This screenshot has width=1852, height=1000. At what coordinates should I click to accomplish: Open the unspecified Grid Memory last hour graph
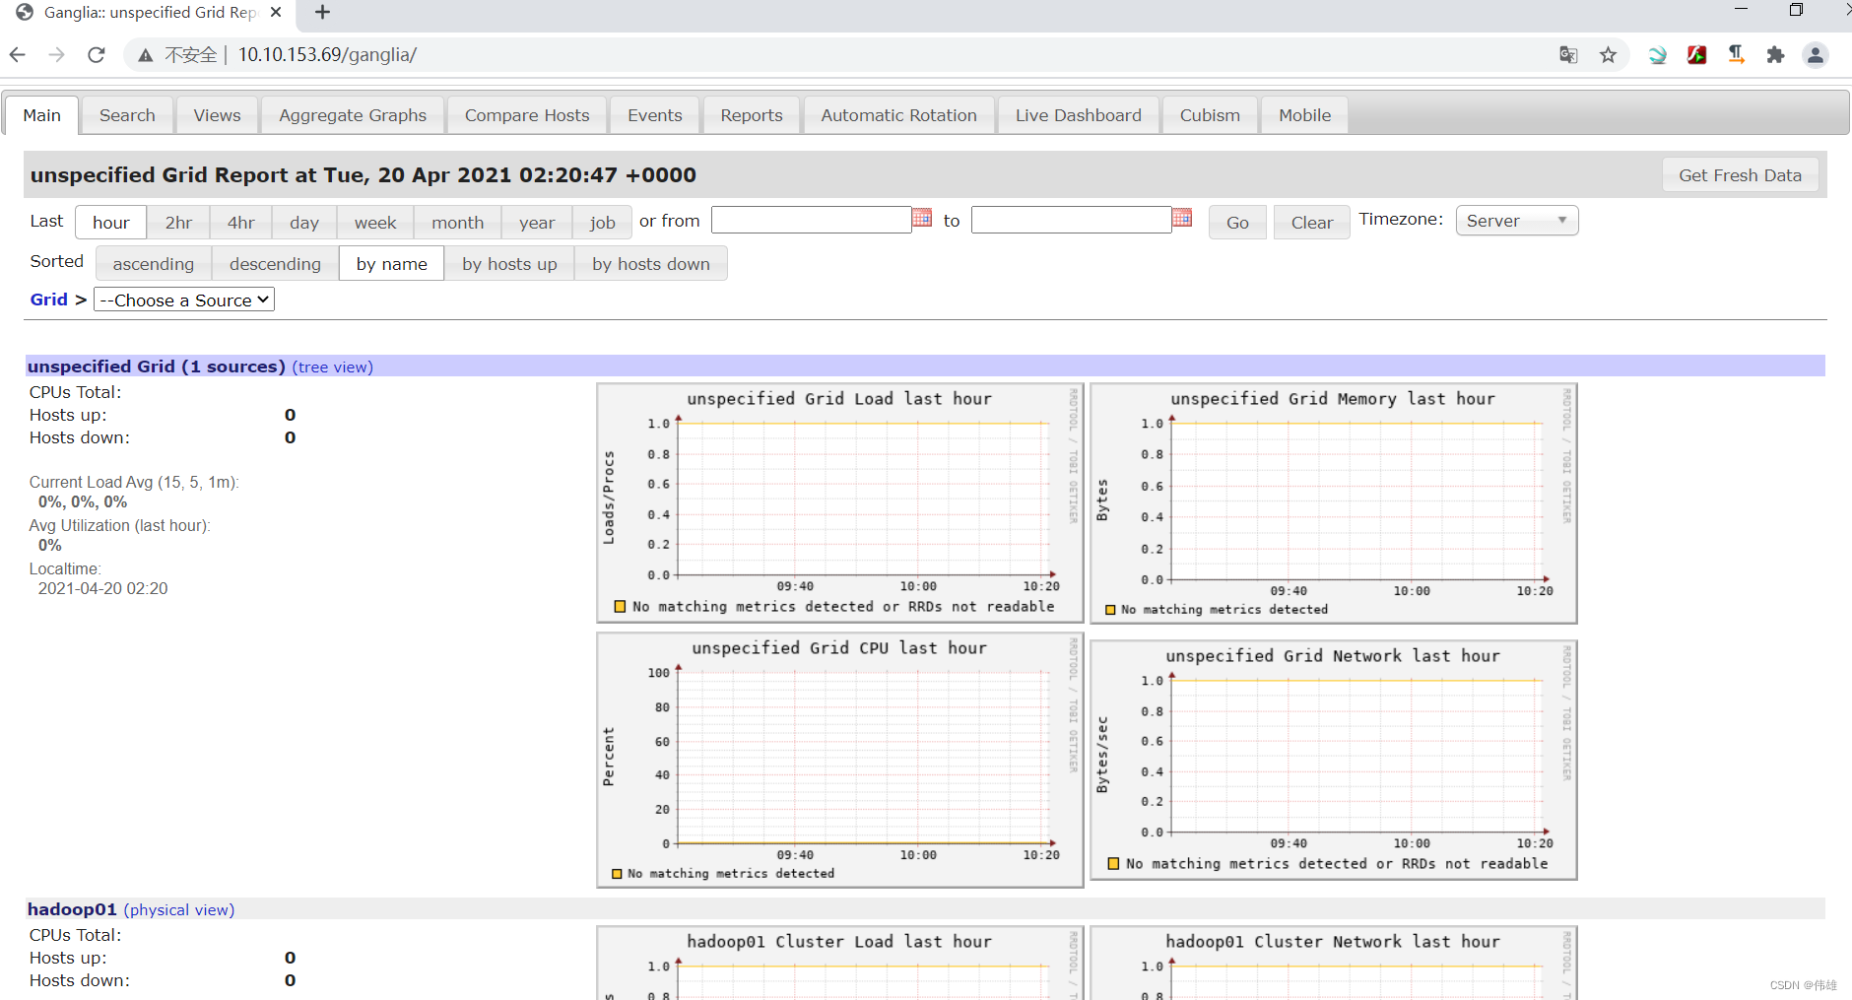tap(1334, 503)
